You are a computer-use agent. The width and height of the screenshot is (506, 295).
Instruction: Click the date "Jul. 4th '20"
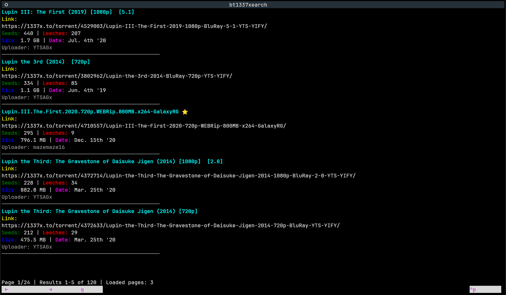pyautogui.click(x=87, y=40)
